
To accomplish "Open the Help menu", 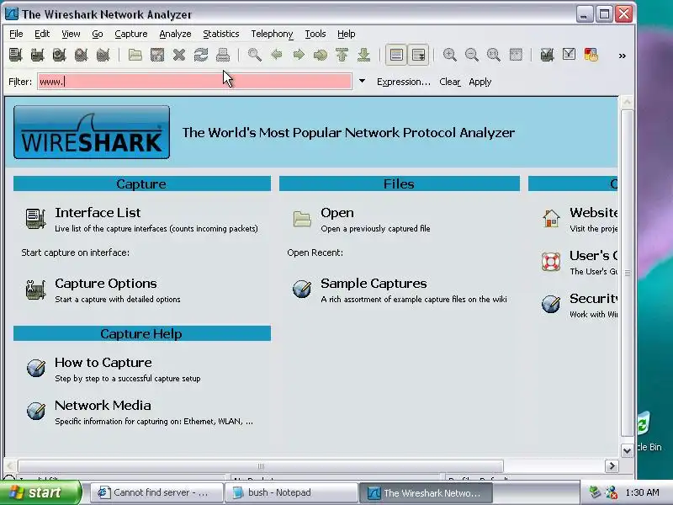I will tap(346, 34).
